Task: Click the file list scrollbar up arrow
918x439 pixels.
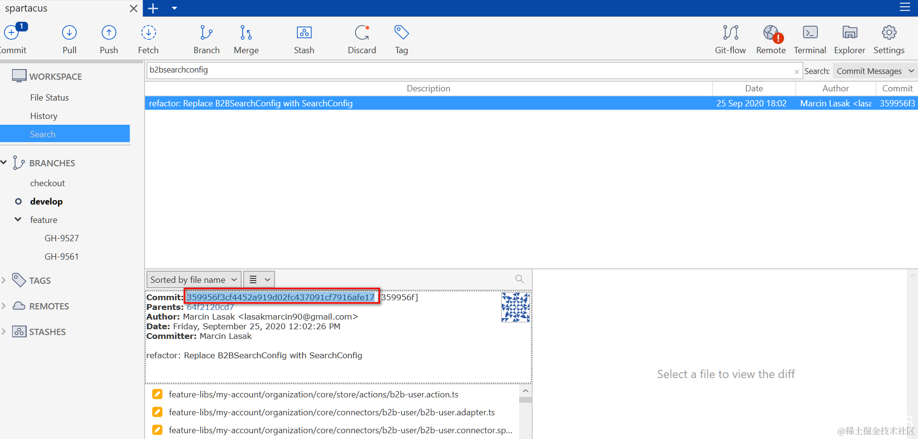Action: point(525,391)
